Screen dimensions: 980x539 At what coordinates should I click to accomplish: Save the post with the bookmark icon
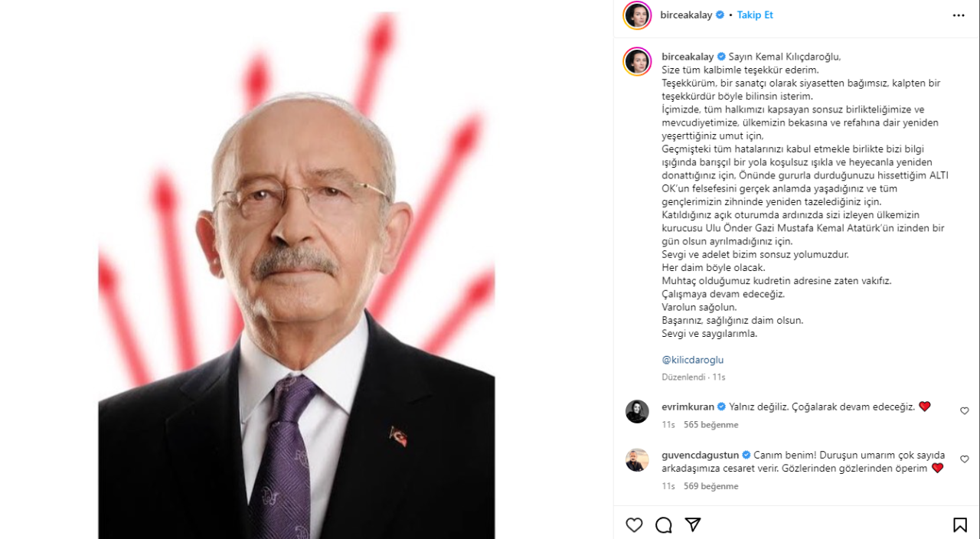tap(959, 524)
